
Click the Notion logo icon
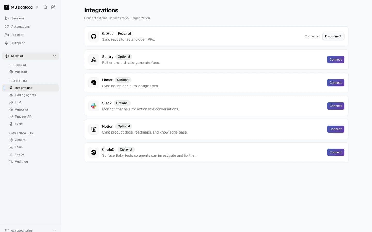point(94,129)
